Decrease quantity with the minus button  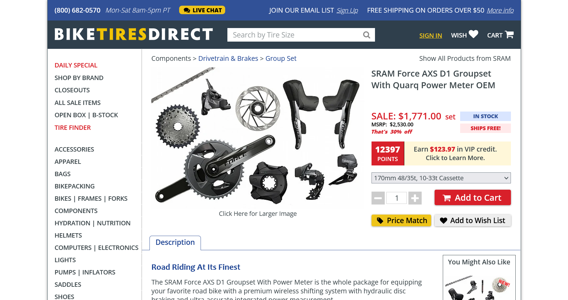(378, 198)
